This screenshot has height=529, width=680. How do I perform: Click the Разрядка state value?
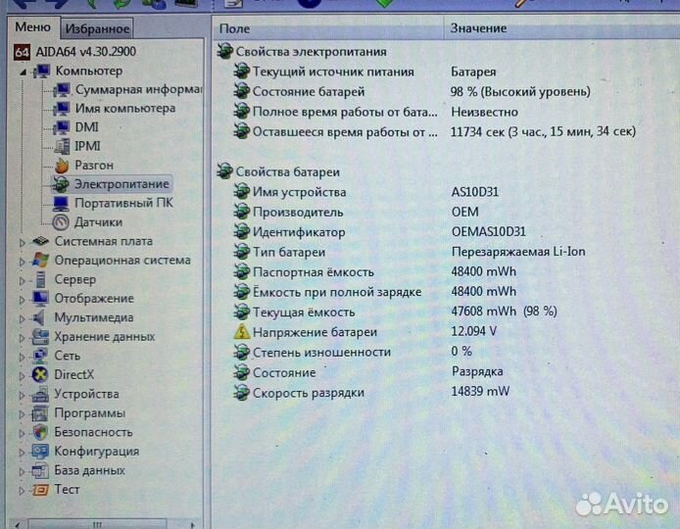coord(477,371)
